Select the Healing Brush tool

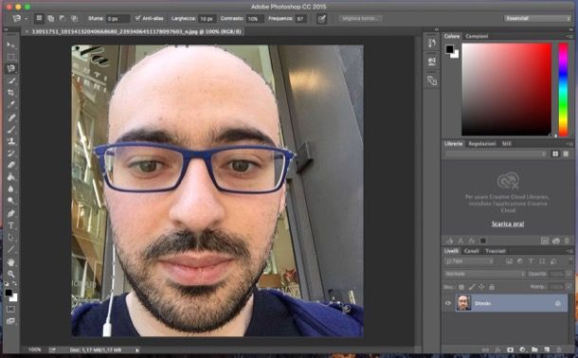coord(10,117)
